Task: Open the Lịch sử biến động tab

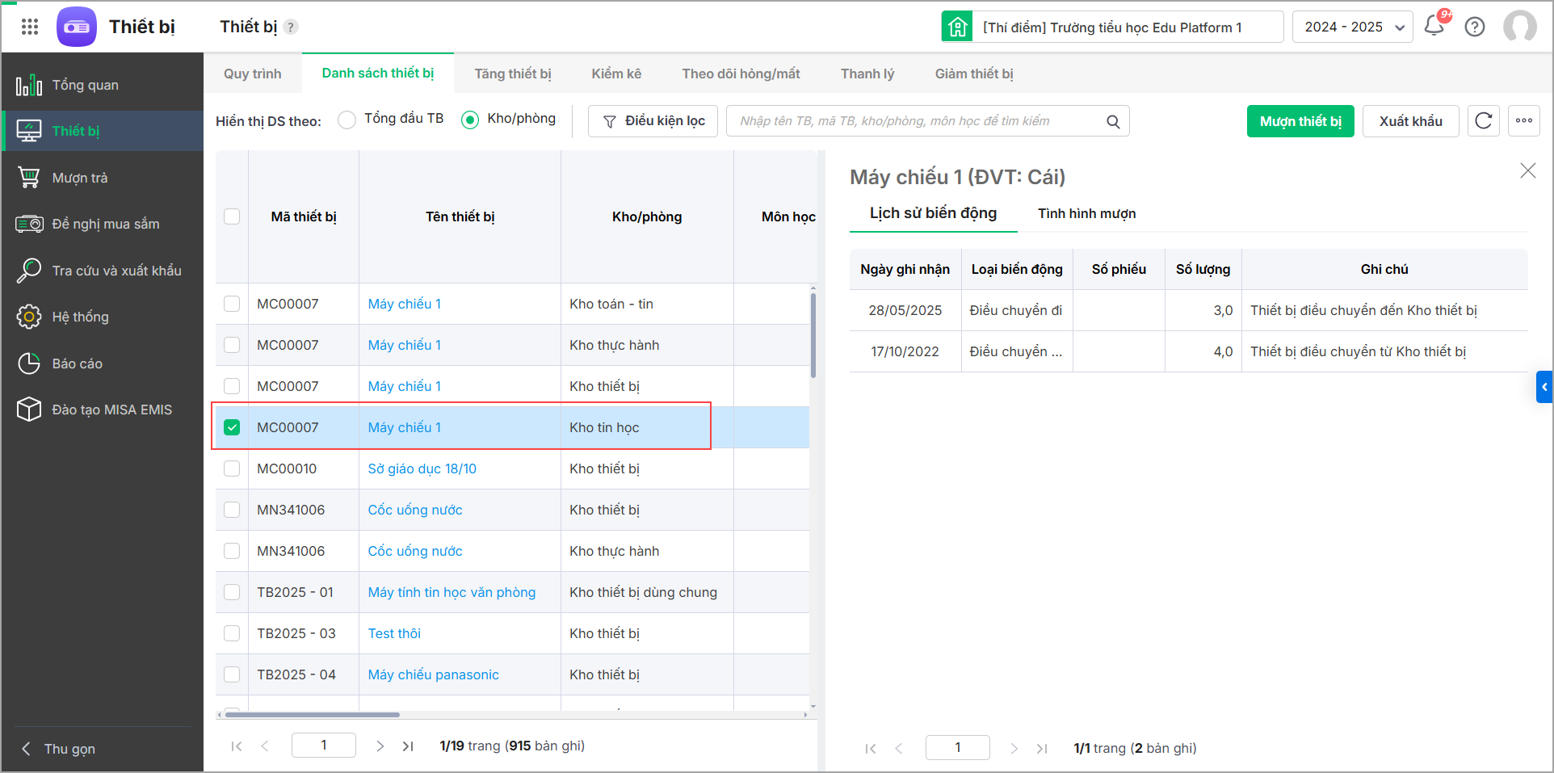Action: (933, 213)
